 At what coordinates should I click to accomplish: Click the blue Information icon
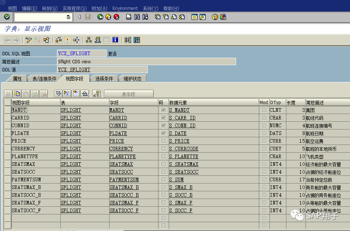pos(115,40)
